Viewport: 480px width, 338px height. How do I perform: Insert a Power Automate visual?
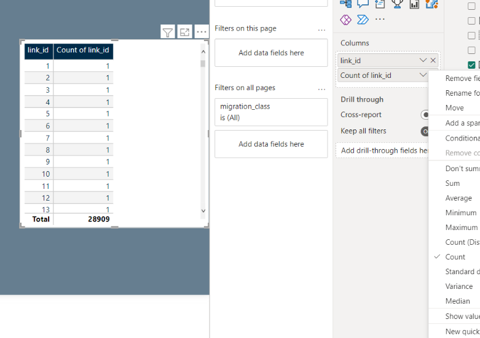pos(363,20)
